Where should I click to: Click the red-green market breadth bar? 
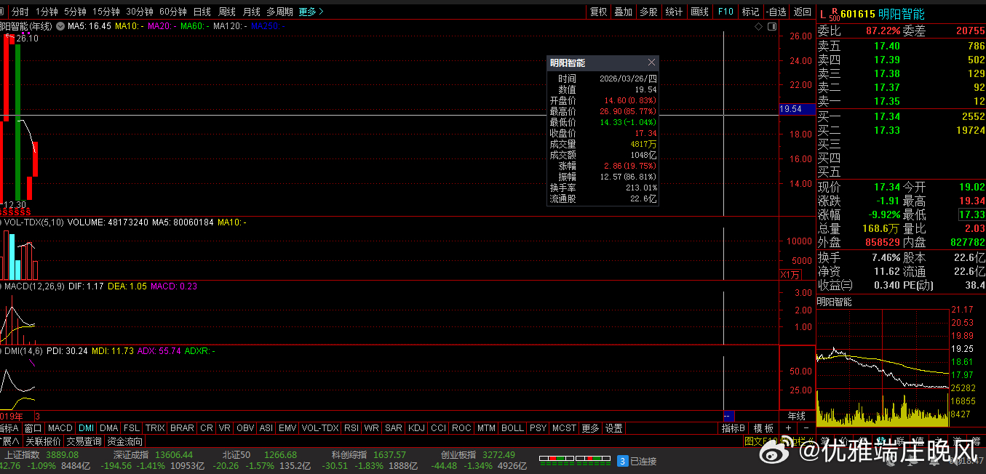coord(573,461)
